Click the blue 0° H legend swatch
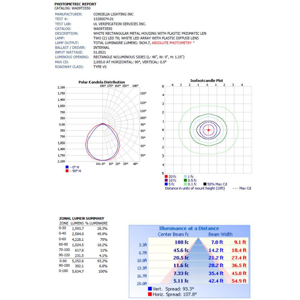The height and width of the screenshot is (300, 300). (67, 167)
